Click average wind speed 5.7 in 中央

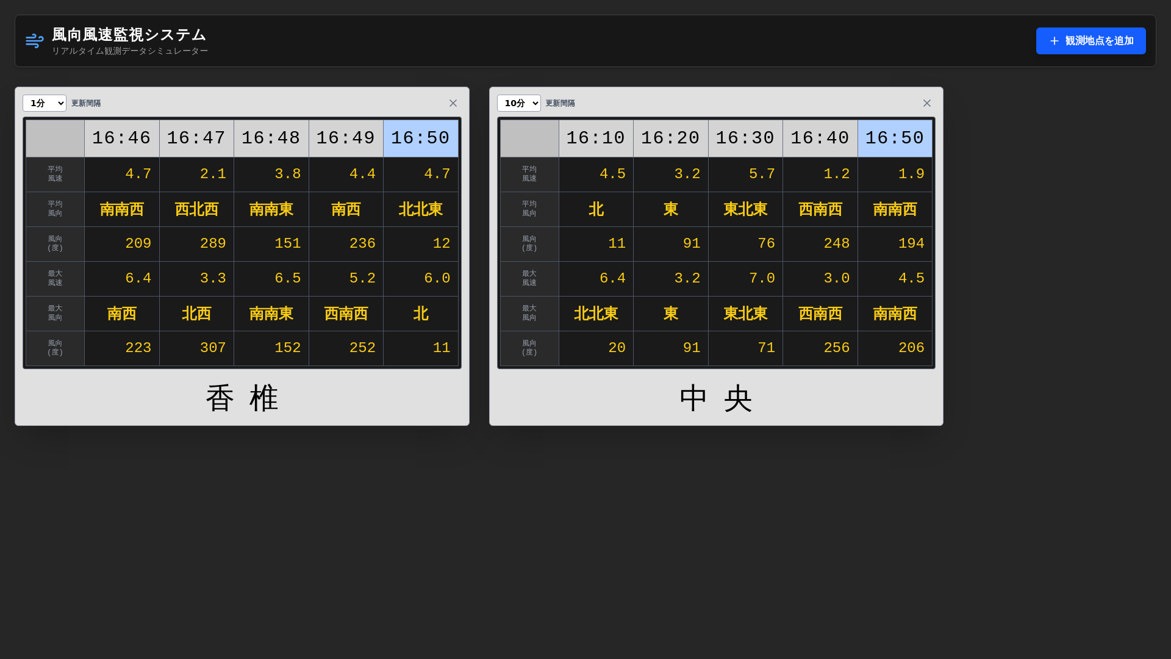745,175
